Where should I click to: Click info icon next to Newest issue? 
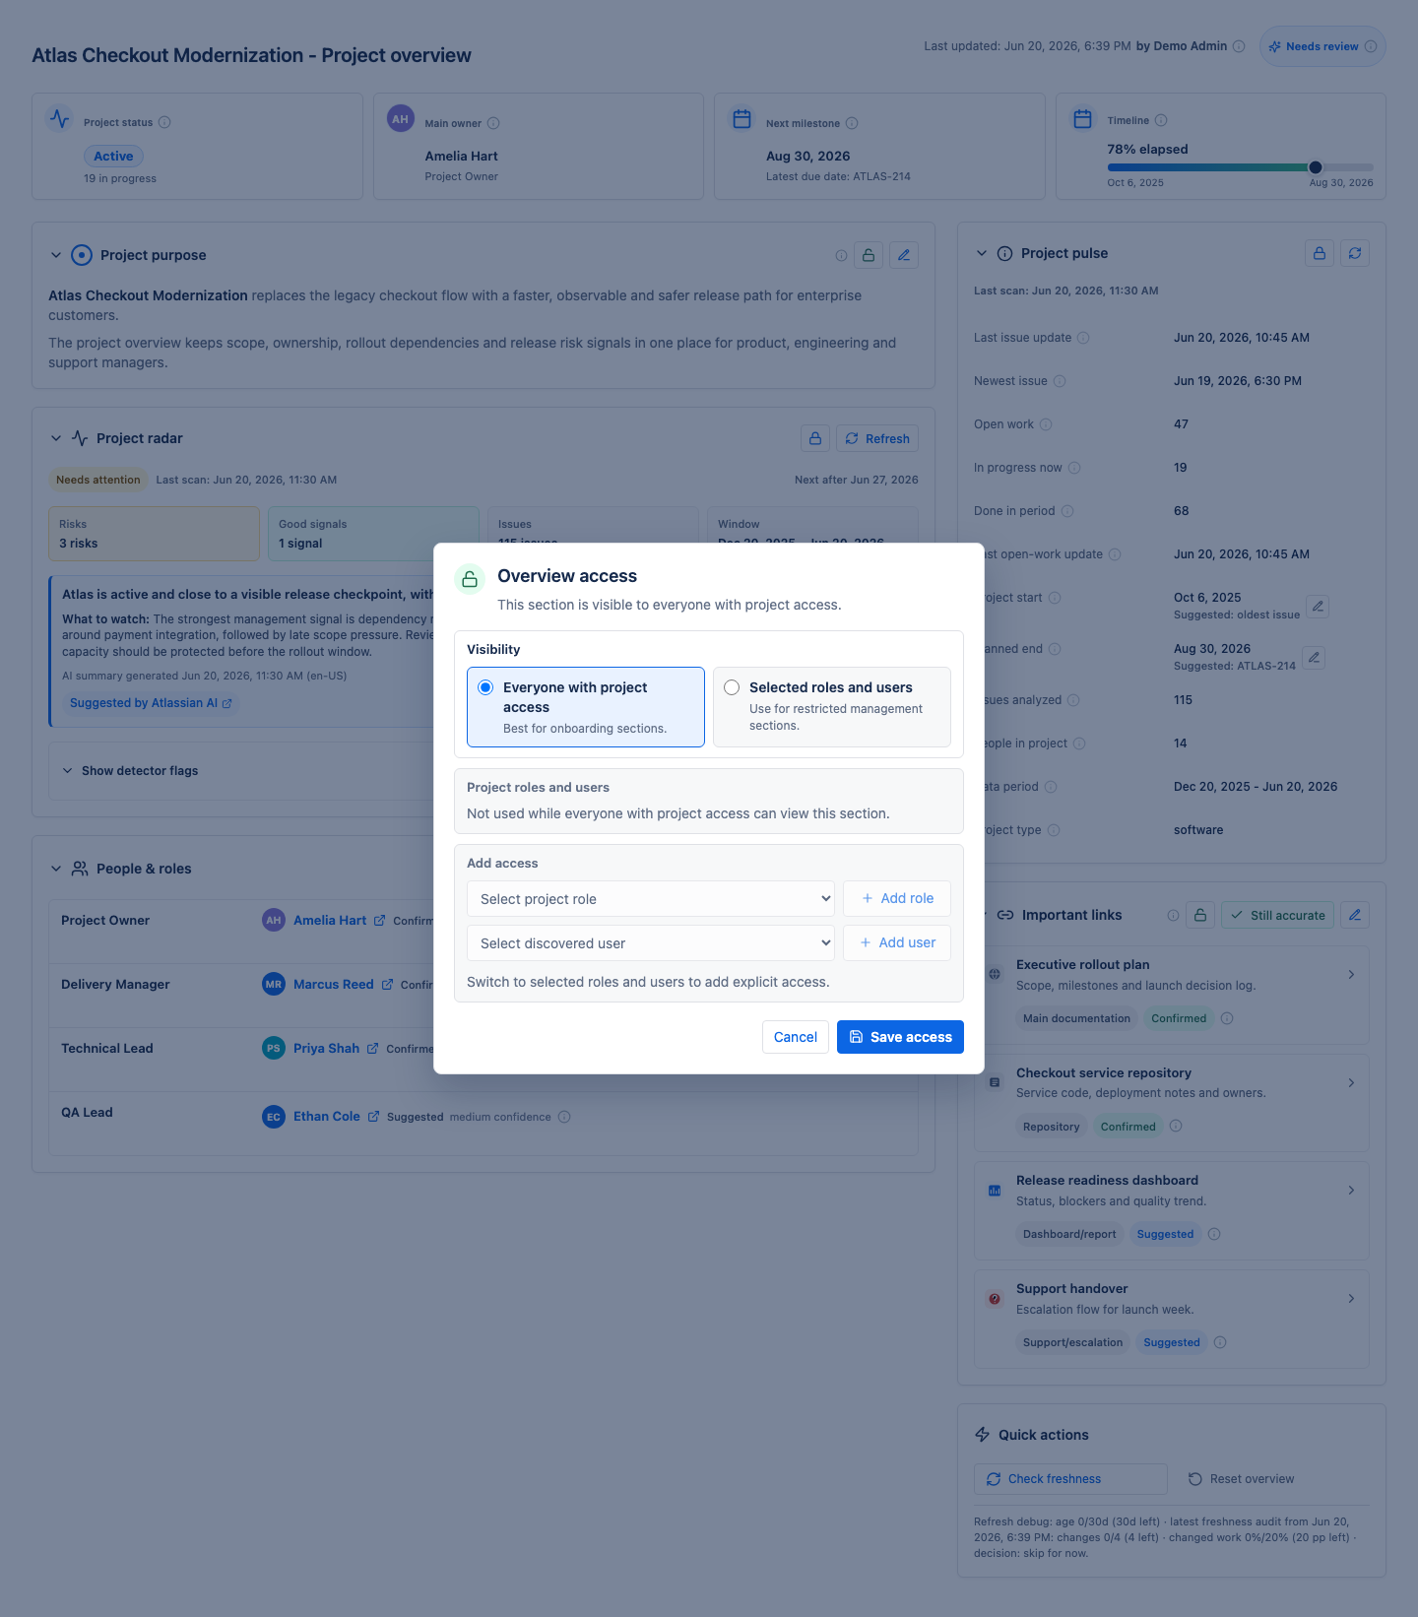point(1060,381)
